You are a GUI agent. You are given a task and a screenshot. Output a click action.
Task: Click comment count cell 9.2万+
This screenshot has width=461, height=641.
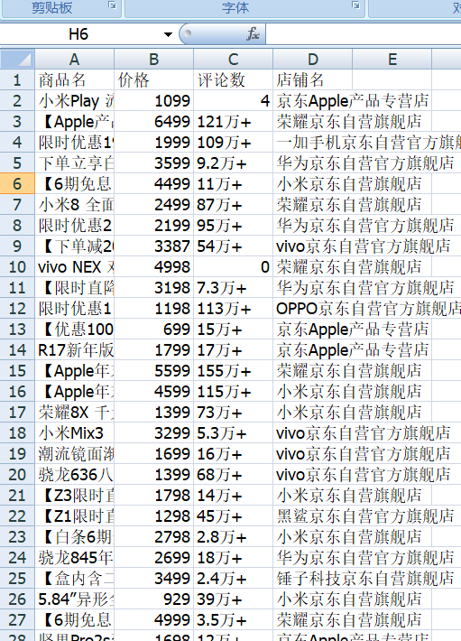(233, 163)
